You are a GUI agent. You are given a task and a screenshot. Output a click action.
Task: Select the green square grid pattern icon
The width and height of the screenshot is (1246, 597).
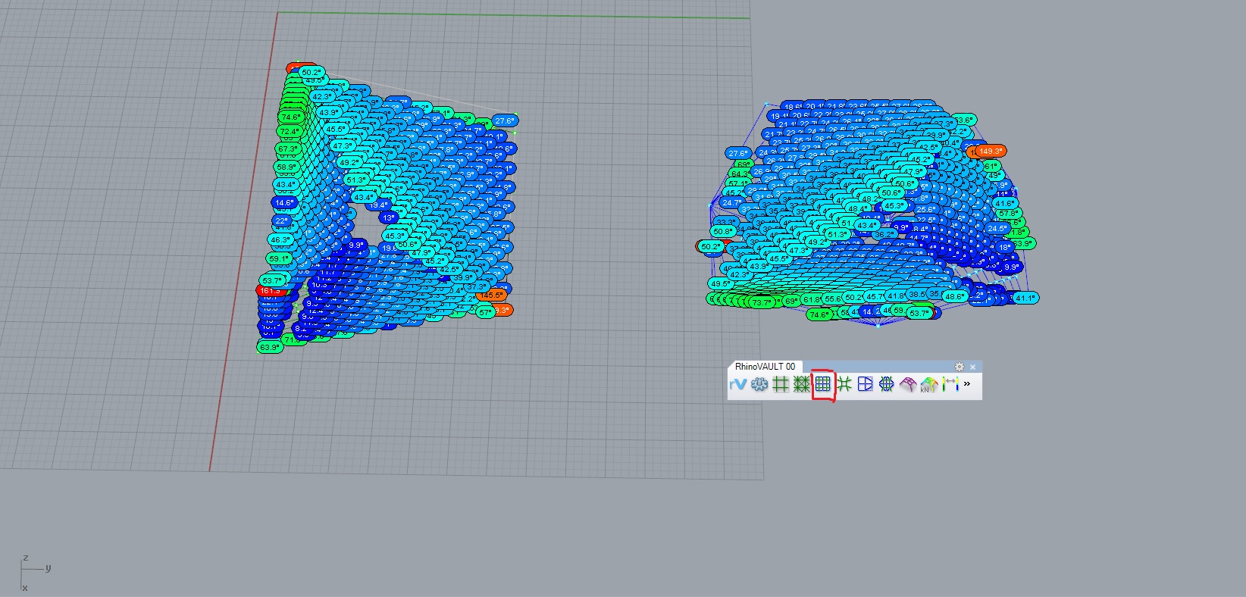pos(781,385)
